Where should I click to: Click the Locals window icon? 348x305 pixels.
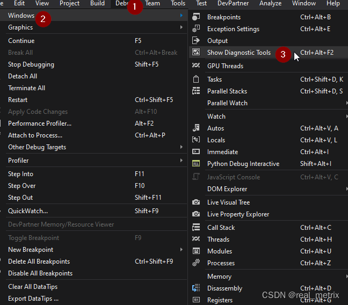click(x=196, y=140)
